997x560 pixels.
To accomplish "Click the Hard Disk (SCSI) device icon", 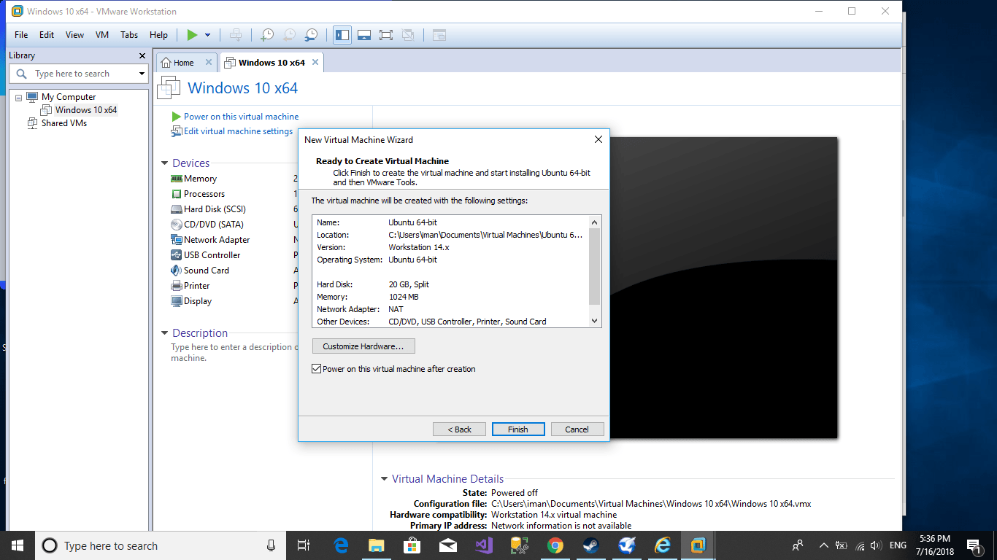I will pos(177,209).
